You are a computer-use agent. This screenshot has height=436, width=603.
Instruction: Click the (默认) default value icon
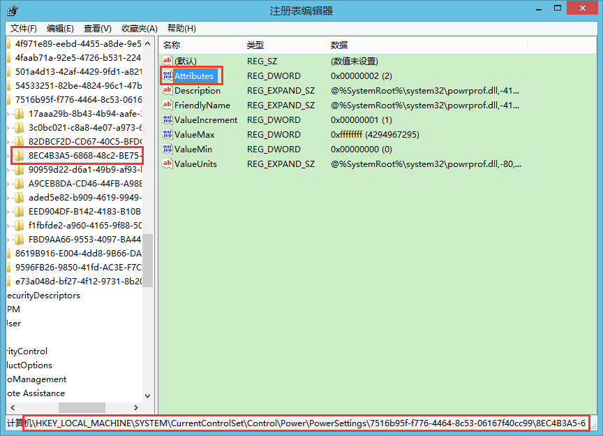(167, 61)
